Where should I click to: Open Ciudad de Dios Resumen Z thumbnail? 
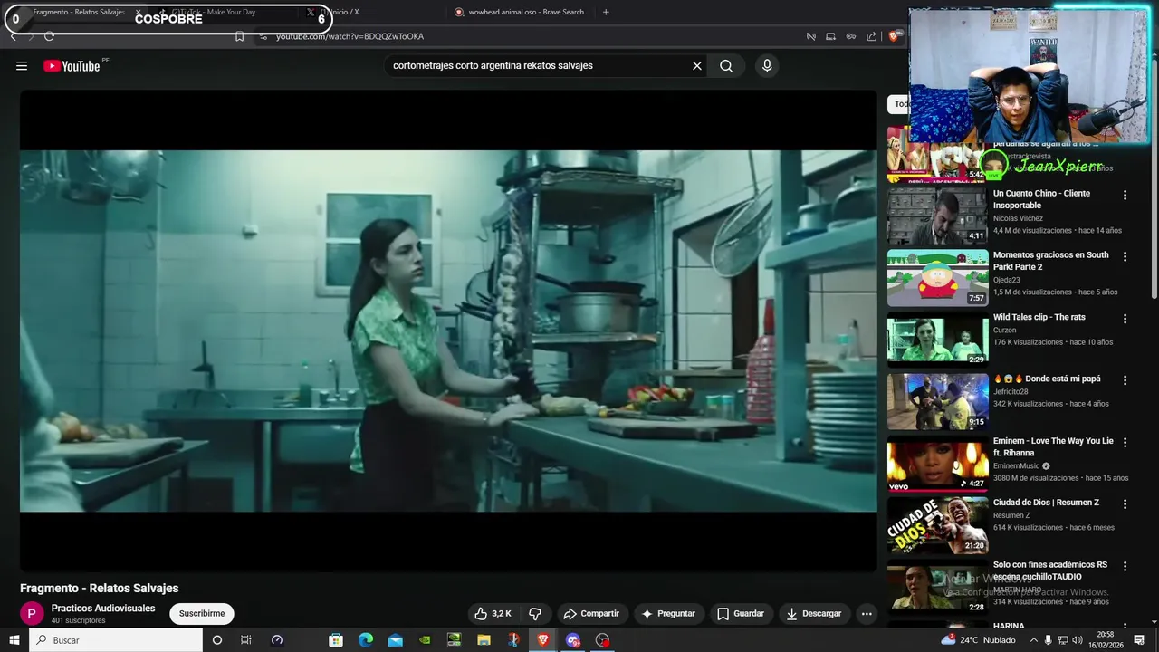tap(937, 525)
